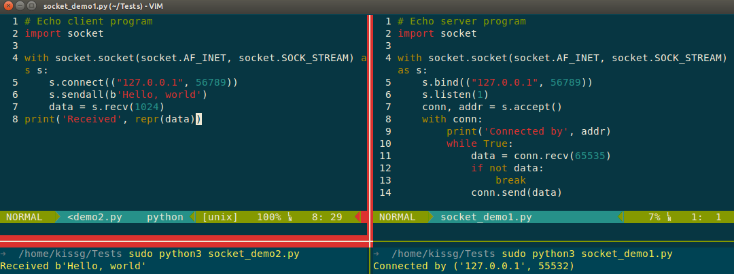The width and height of the screenshot is (734, 274).
Task: Click the right terminal's 'Connected by' output
Action: coord(473,266)
